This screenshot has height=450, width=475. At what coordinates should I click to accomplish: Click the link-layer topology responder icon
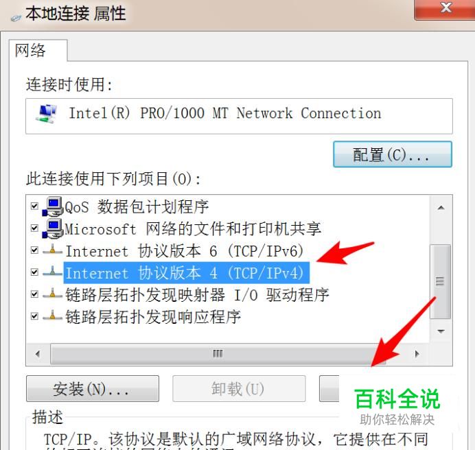[52, 316]
